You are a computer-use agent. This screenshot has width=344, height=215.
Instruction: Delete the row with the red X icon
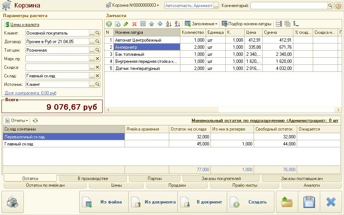(135, 24)
